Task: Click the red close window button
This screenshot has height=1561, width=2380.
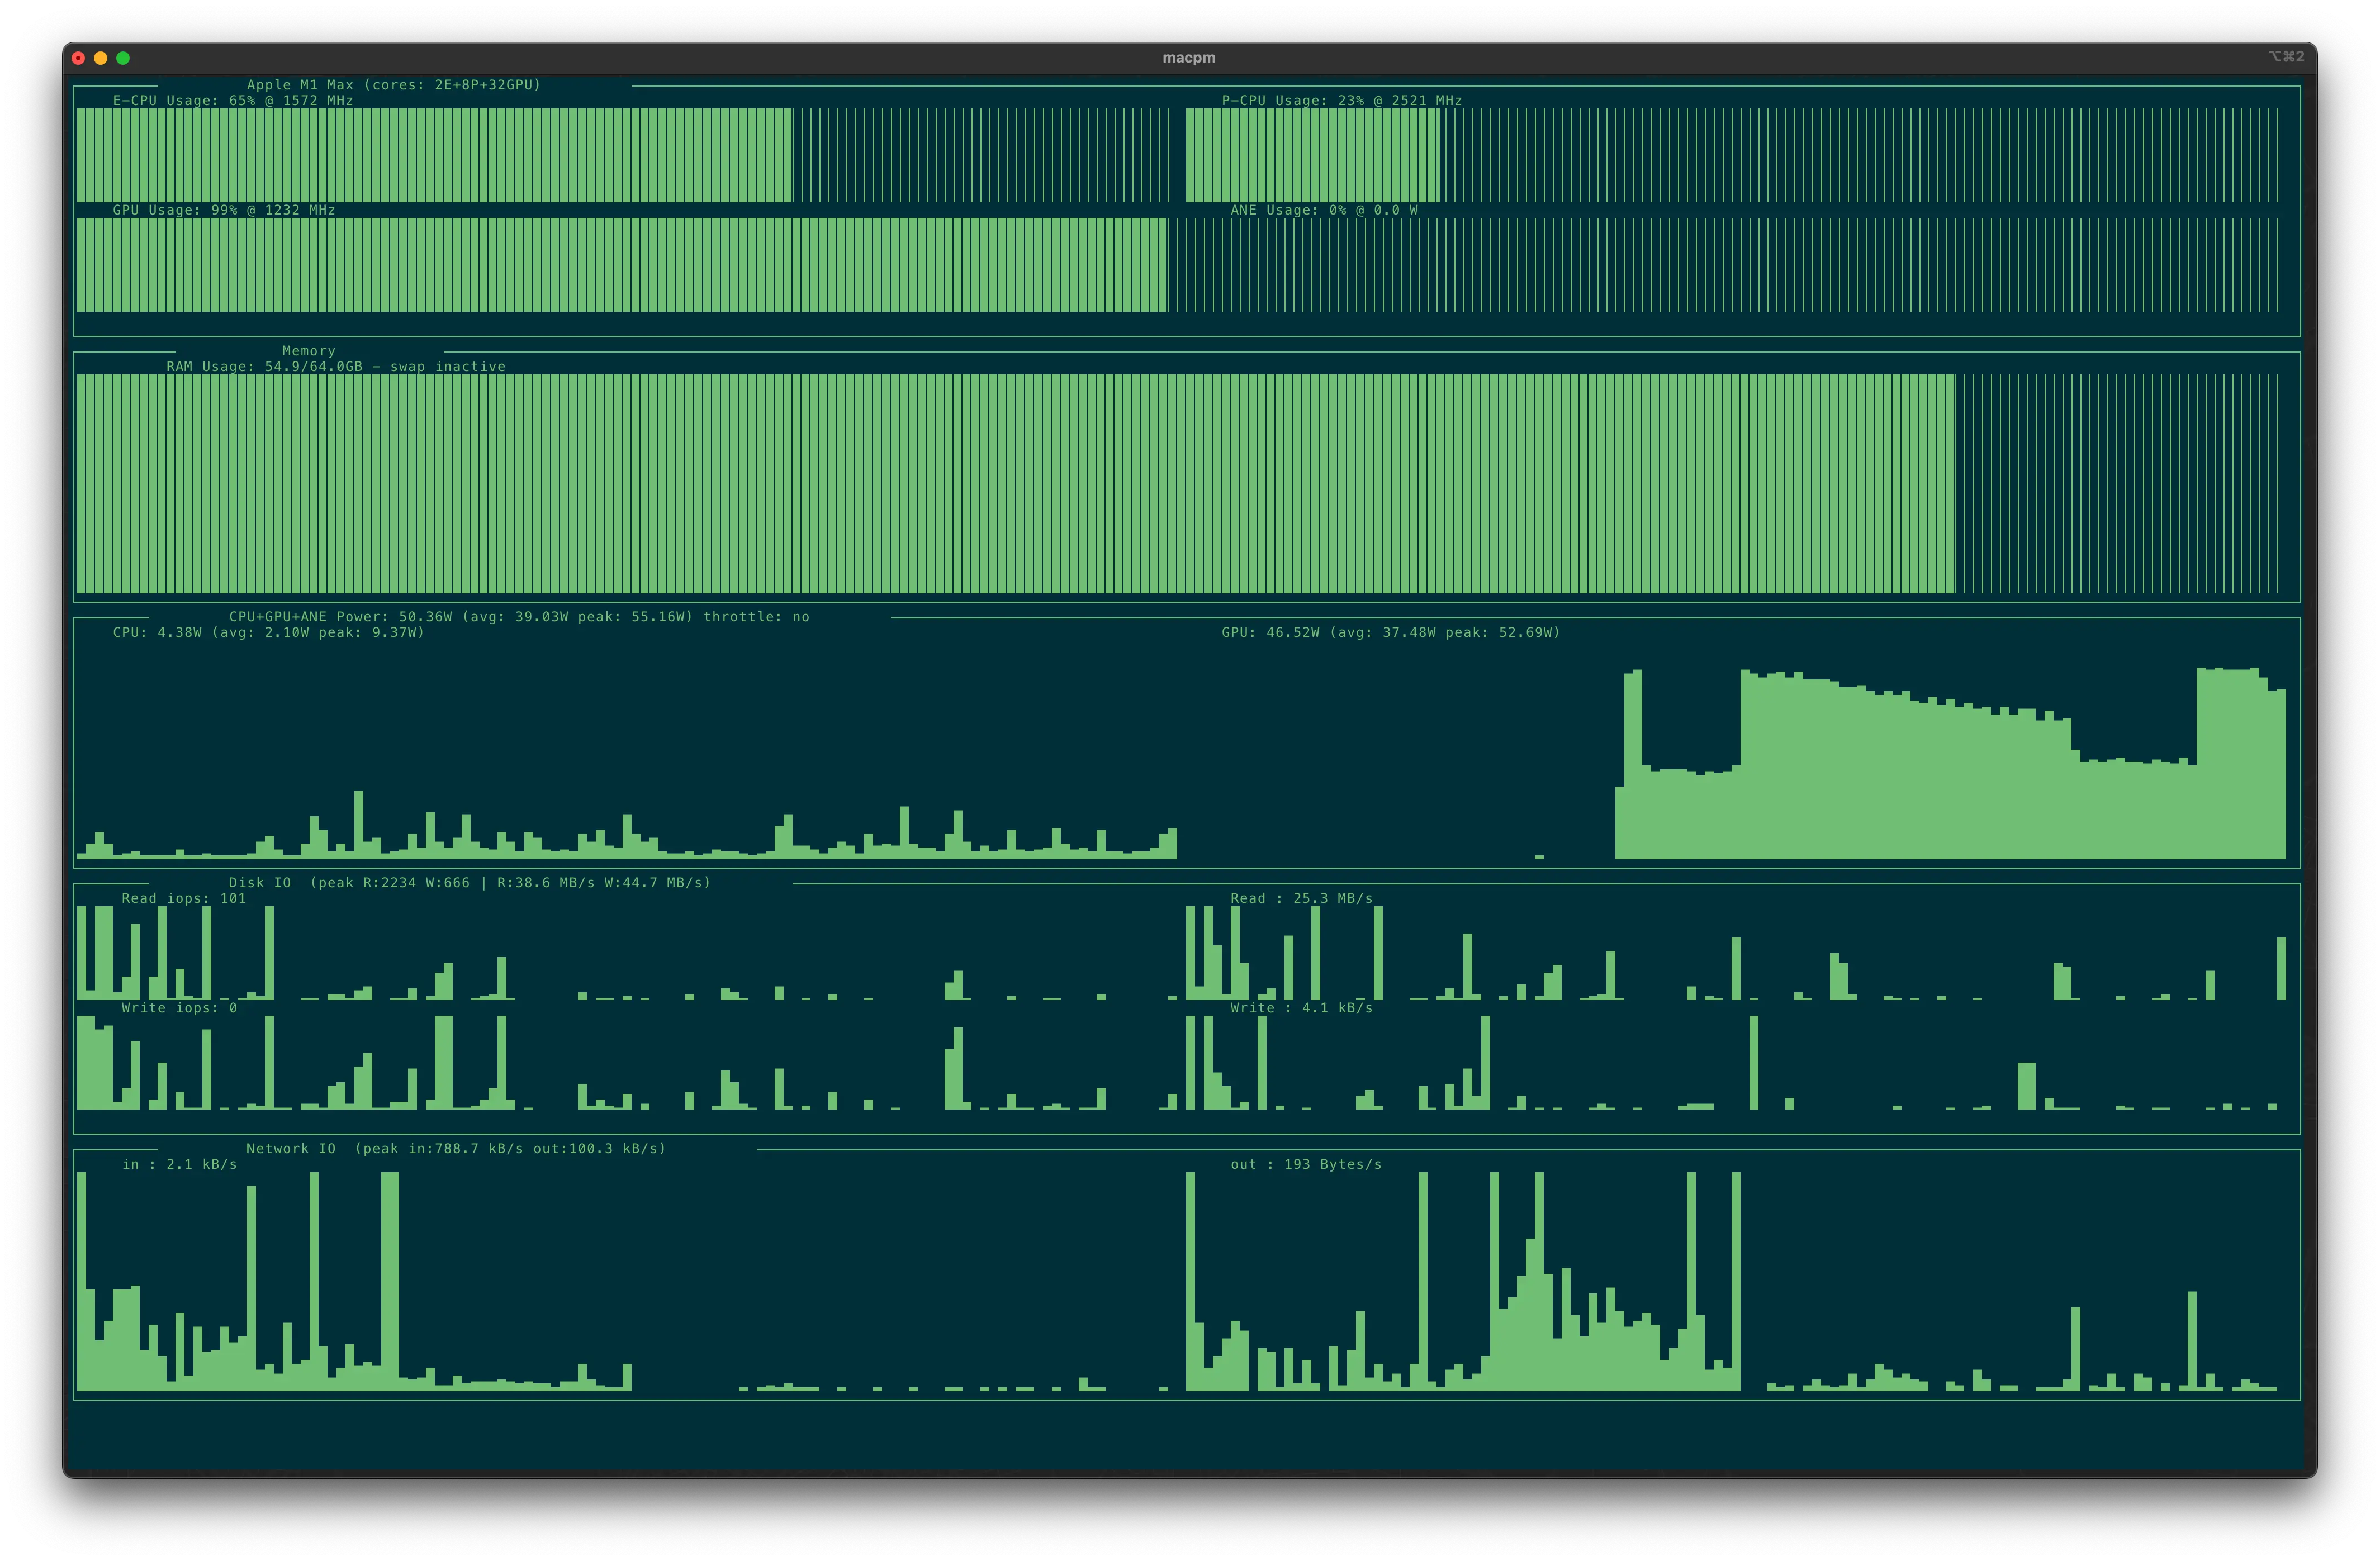Action: point(78,58)
